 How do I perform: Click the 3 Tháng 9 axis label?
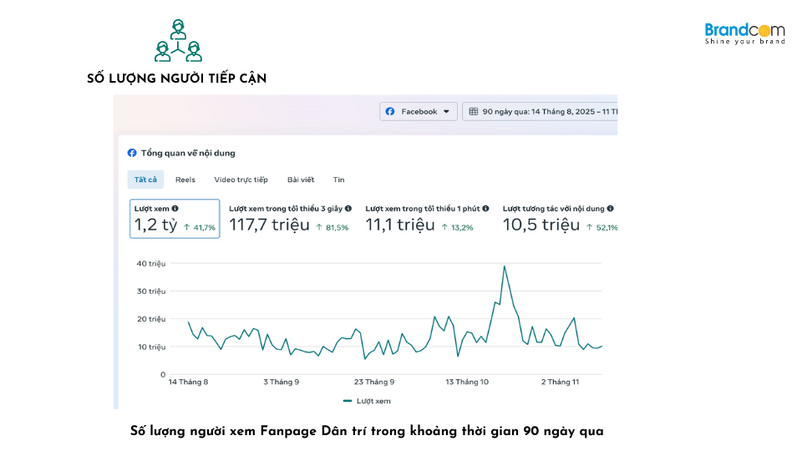pyautogui.click(x=282, y=382)
